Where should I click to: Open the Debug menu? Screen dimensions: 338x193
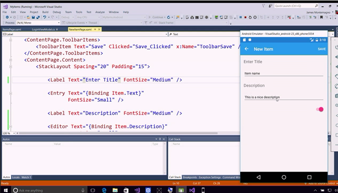(x=56, y=12)
